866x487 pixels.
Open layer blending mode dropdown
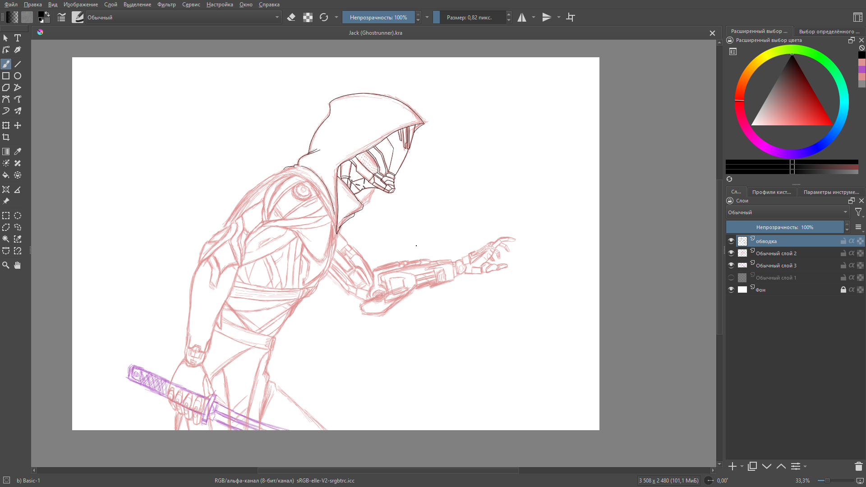click(787, 212)
